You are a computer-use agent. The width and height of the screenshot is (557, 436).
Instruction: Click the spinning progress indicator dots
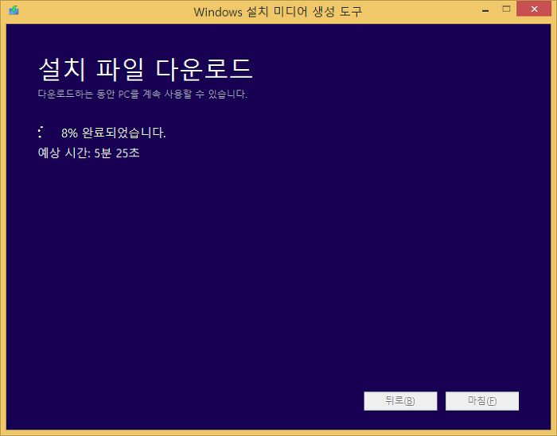click(x=41, y=132)
